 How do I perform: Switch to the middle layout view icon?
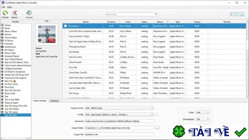(237, 14)
